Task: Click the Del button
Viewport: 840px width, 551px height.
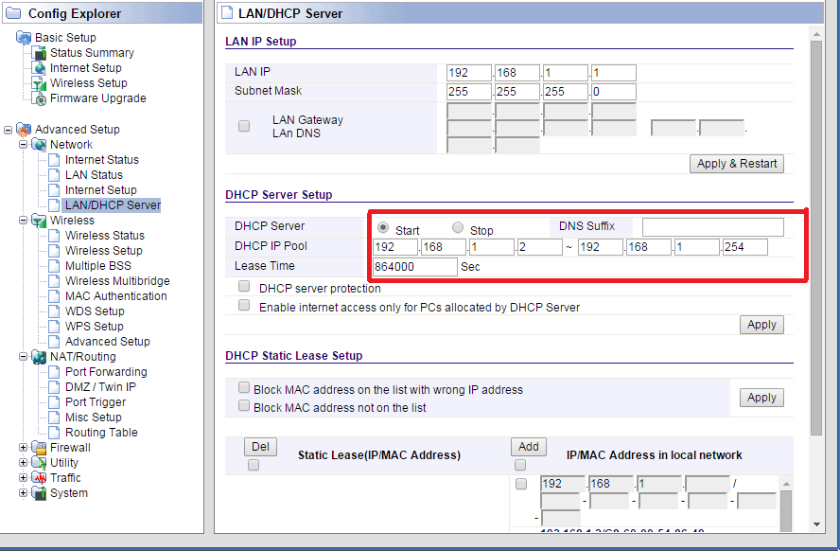Action: coord(260,447)
